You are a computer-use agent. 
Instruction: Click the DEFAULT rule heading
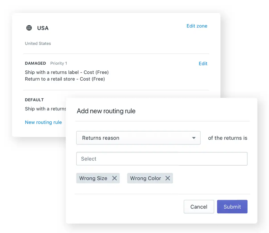coord(34,100)
